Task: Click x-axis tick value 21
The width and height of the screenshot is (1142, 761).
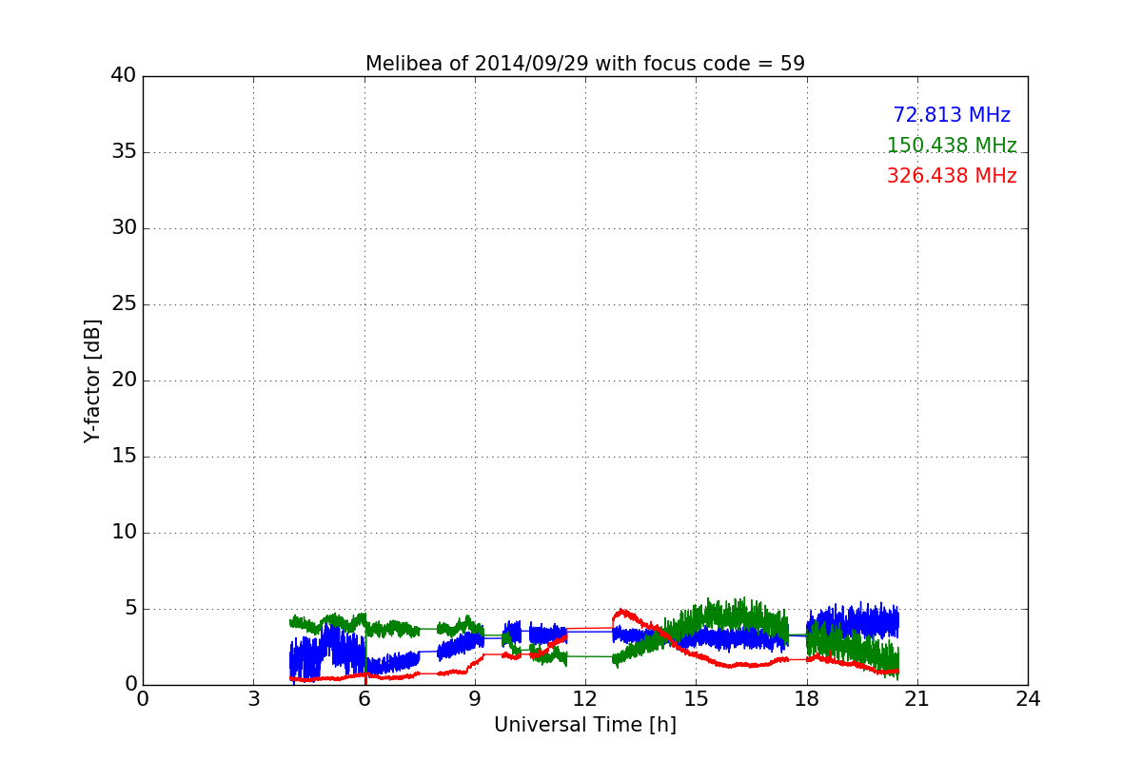Action: 917,699
